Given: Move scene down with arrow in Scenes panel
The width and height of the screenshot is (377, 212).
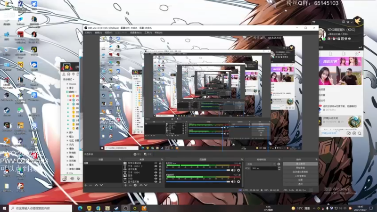Looking at the screenshot, I should [x=101, y=185].
